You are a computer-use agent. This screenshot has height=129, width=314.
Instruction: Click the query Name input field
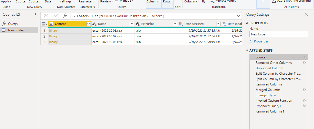click(279, 34)
